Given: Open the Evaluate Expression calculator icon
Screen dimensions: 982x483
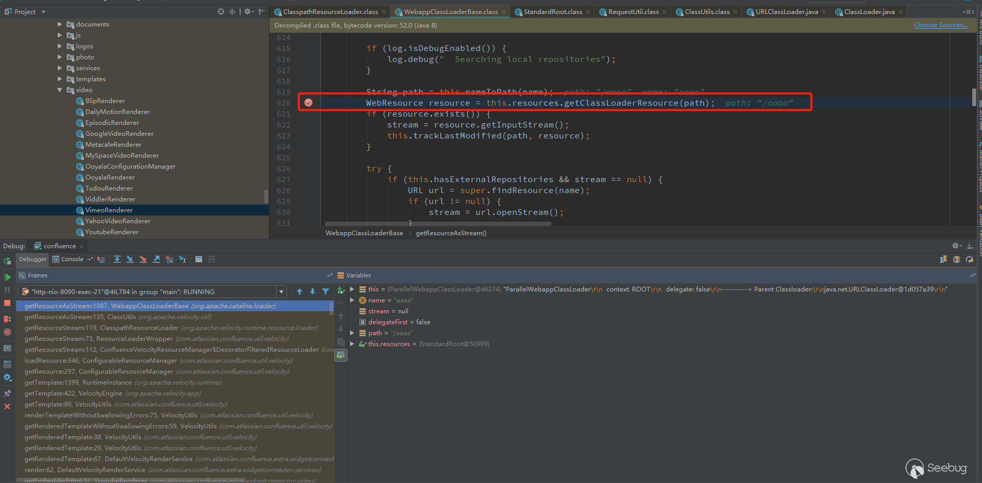Looking at the screenshot, I should pos(198,259).
